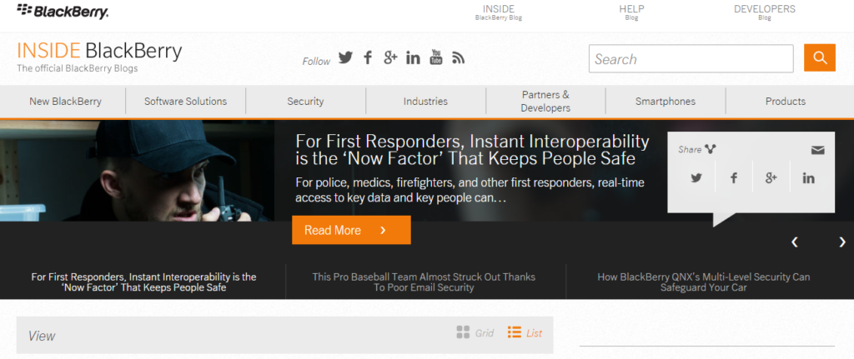Share article on Twitter in share box
Screen dimensions: 854x359
pyautogui.click(x=696, y=177)
